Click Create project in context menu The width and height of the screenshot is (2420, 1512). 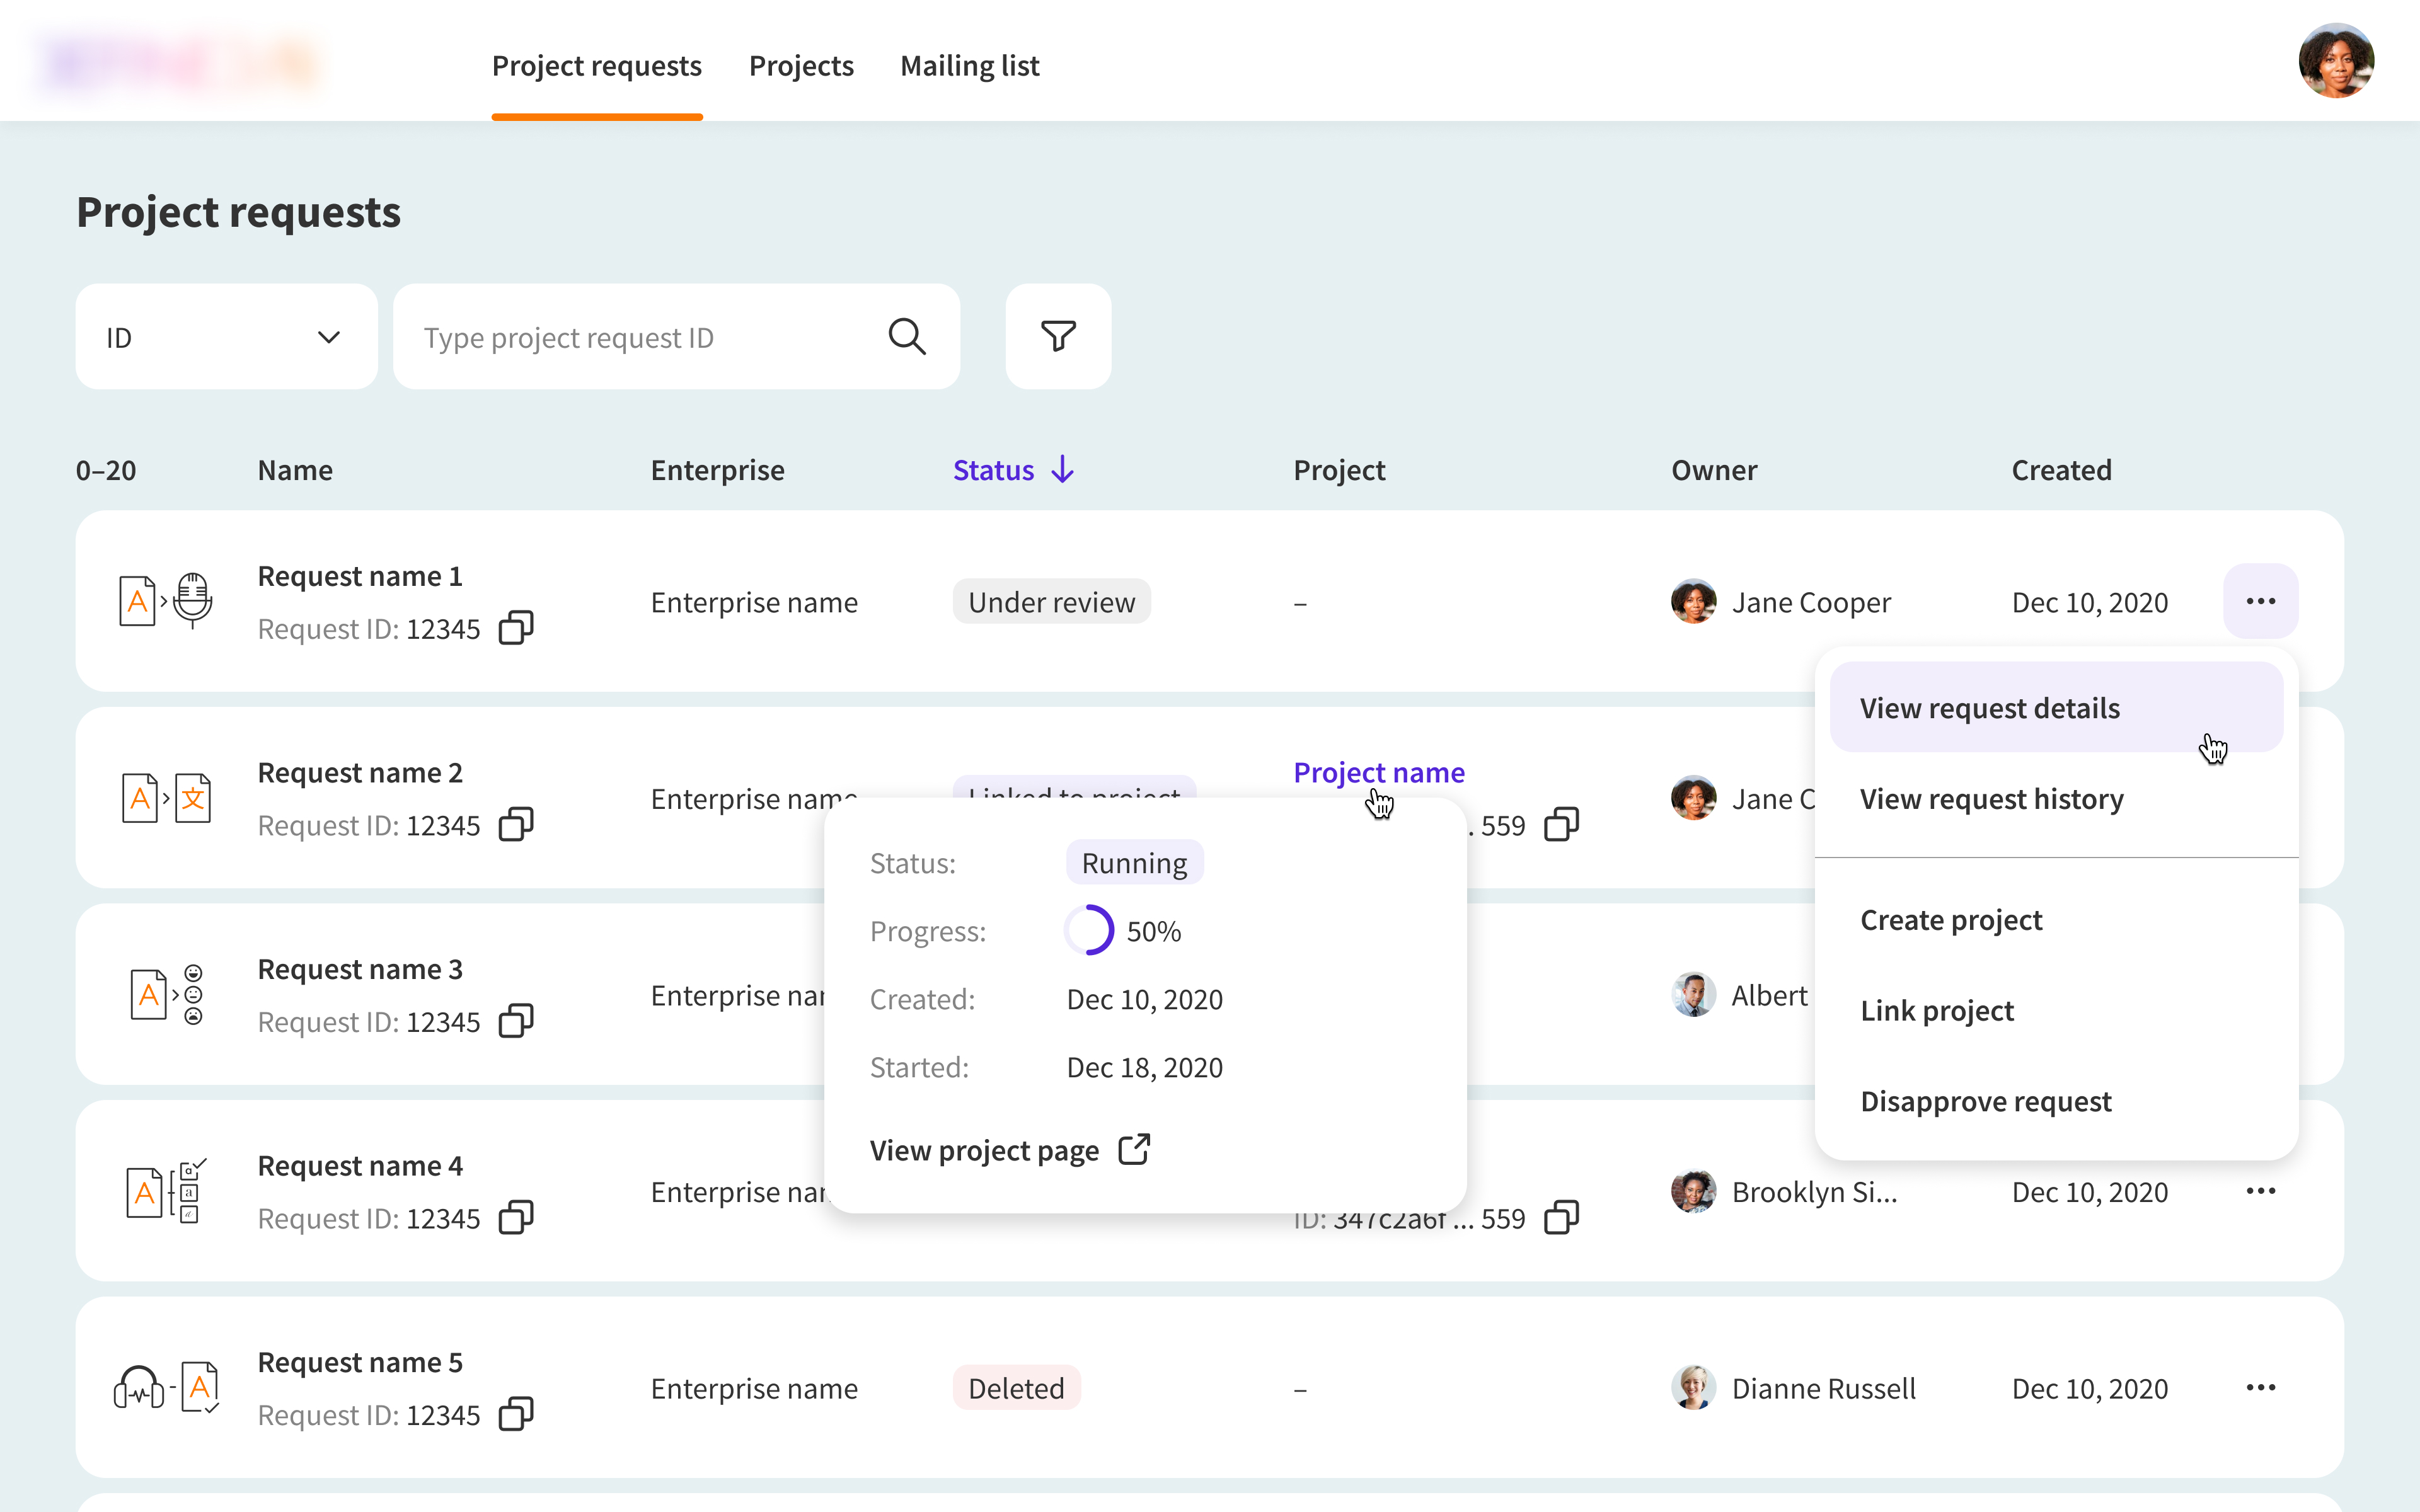tap(1951, 920)
